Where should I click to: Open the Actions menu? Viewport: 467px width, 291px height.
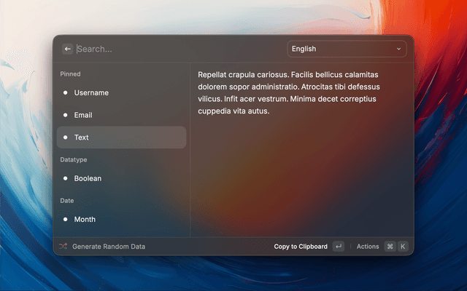(x=368, y=247)
